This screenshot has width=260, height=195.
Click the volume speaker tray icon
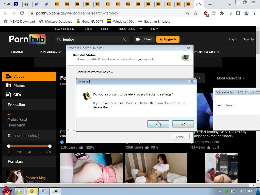pyautogui.click(x=232, y=191)
